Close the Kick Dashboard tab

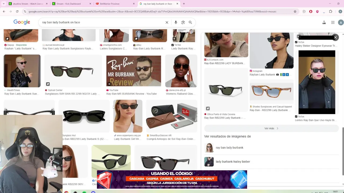[90, 4]
